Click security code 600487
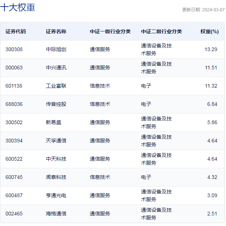This screenshot has height=226, width=226. [x=14, y=195]
